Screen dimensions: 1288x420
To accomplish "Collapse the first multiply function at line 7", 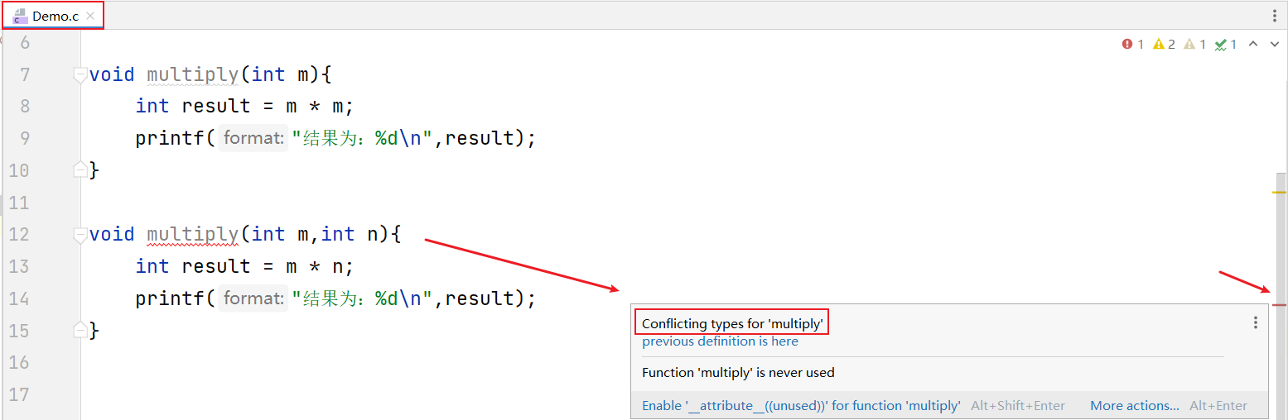I will [80, 74].
